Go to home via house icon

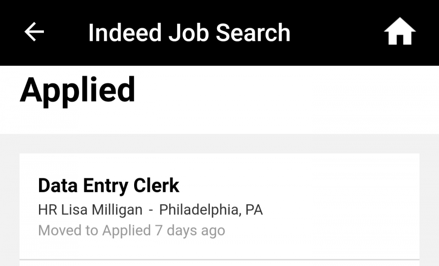click(399, 31)
